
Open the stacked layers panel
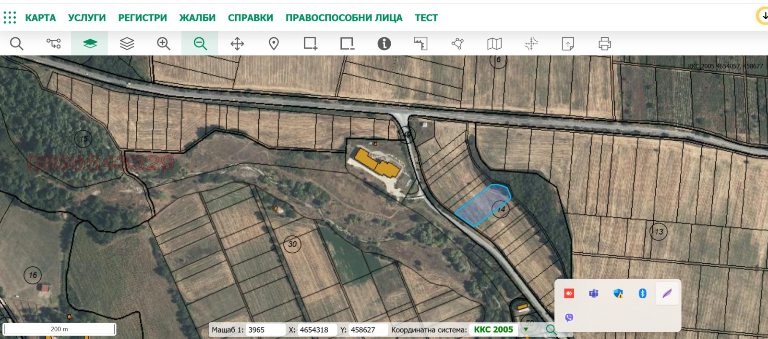tap(127, 44)
